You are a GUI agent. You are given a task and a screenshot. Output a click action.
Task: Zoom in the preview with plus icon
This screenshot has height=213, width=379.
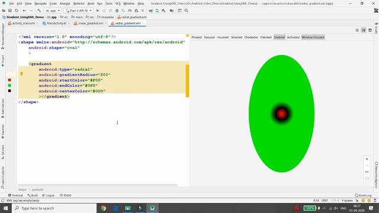tap(367, 159)
